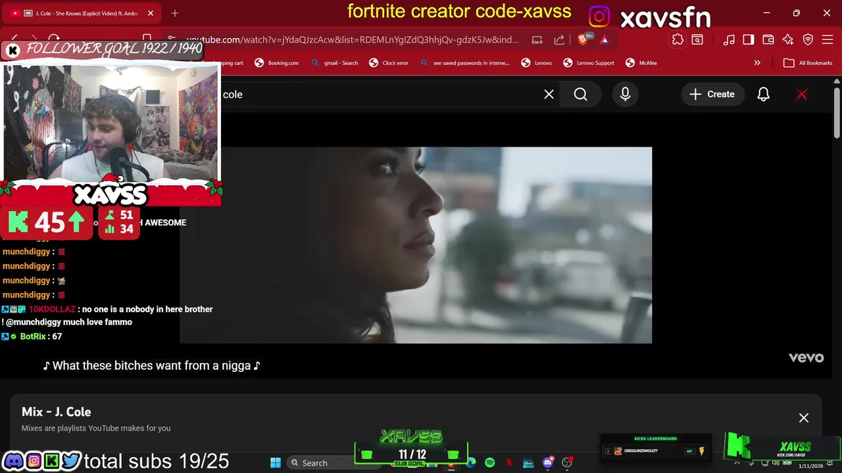This screenshot has width=842, height=473.
Task: Clear the YouTube search box with X
Action: coord(549,95)
